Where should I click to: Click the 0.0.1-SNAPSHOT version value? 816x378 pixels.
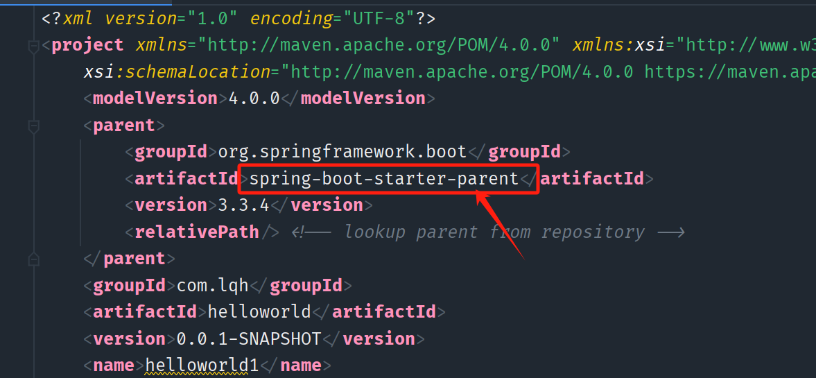(249, 338)
